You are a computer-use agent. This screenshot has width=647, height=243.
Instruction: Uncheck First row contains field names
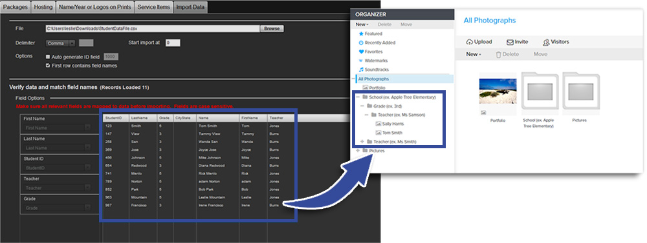(x=48, y=65)
